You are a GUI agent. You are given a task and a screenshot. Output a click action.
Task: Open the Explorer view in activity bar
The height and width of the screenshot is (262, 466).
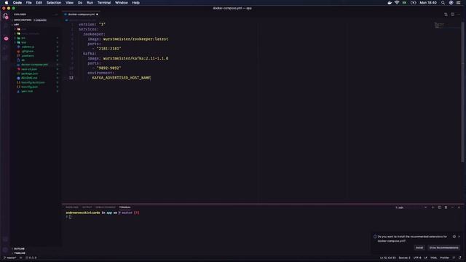5,16
